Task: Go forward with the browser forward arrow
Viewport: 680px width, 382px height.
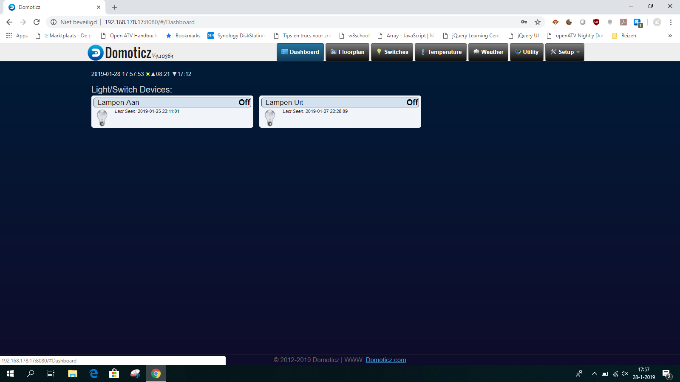Action: pos(23,22)
